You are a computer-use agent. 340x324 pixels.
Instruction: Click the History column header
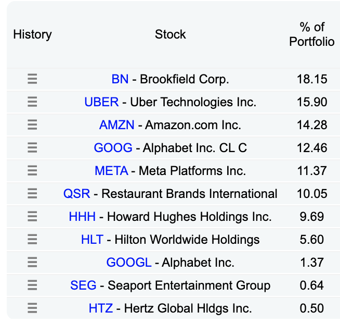point(32,34)
